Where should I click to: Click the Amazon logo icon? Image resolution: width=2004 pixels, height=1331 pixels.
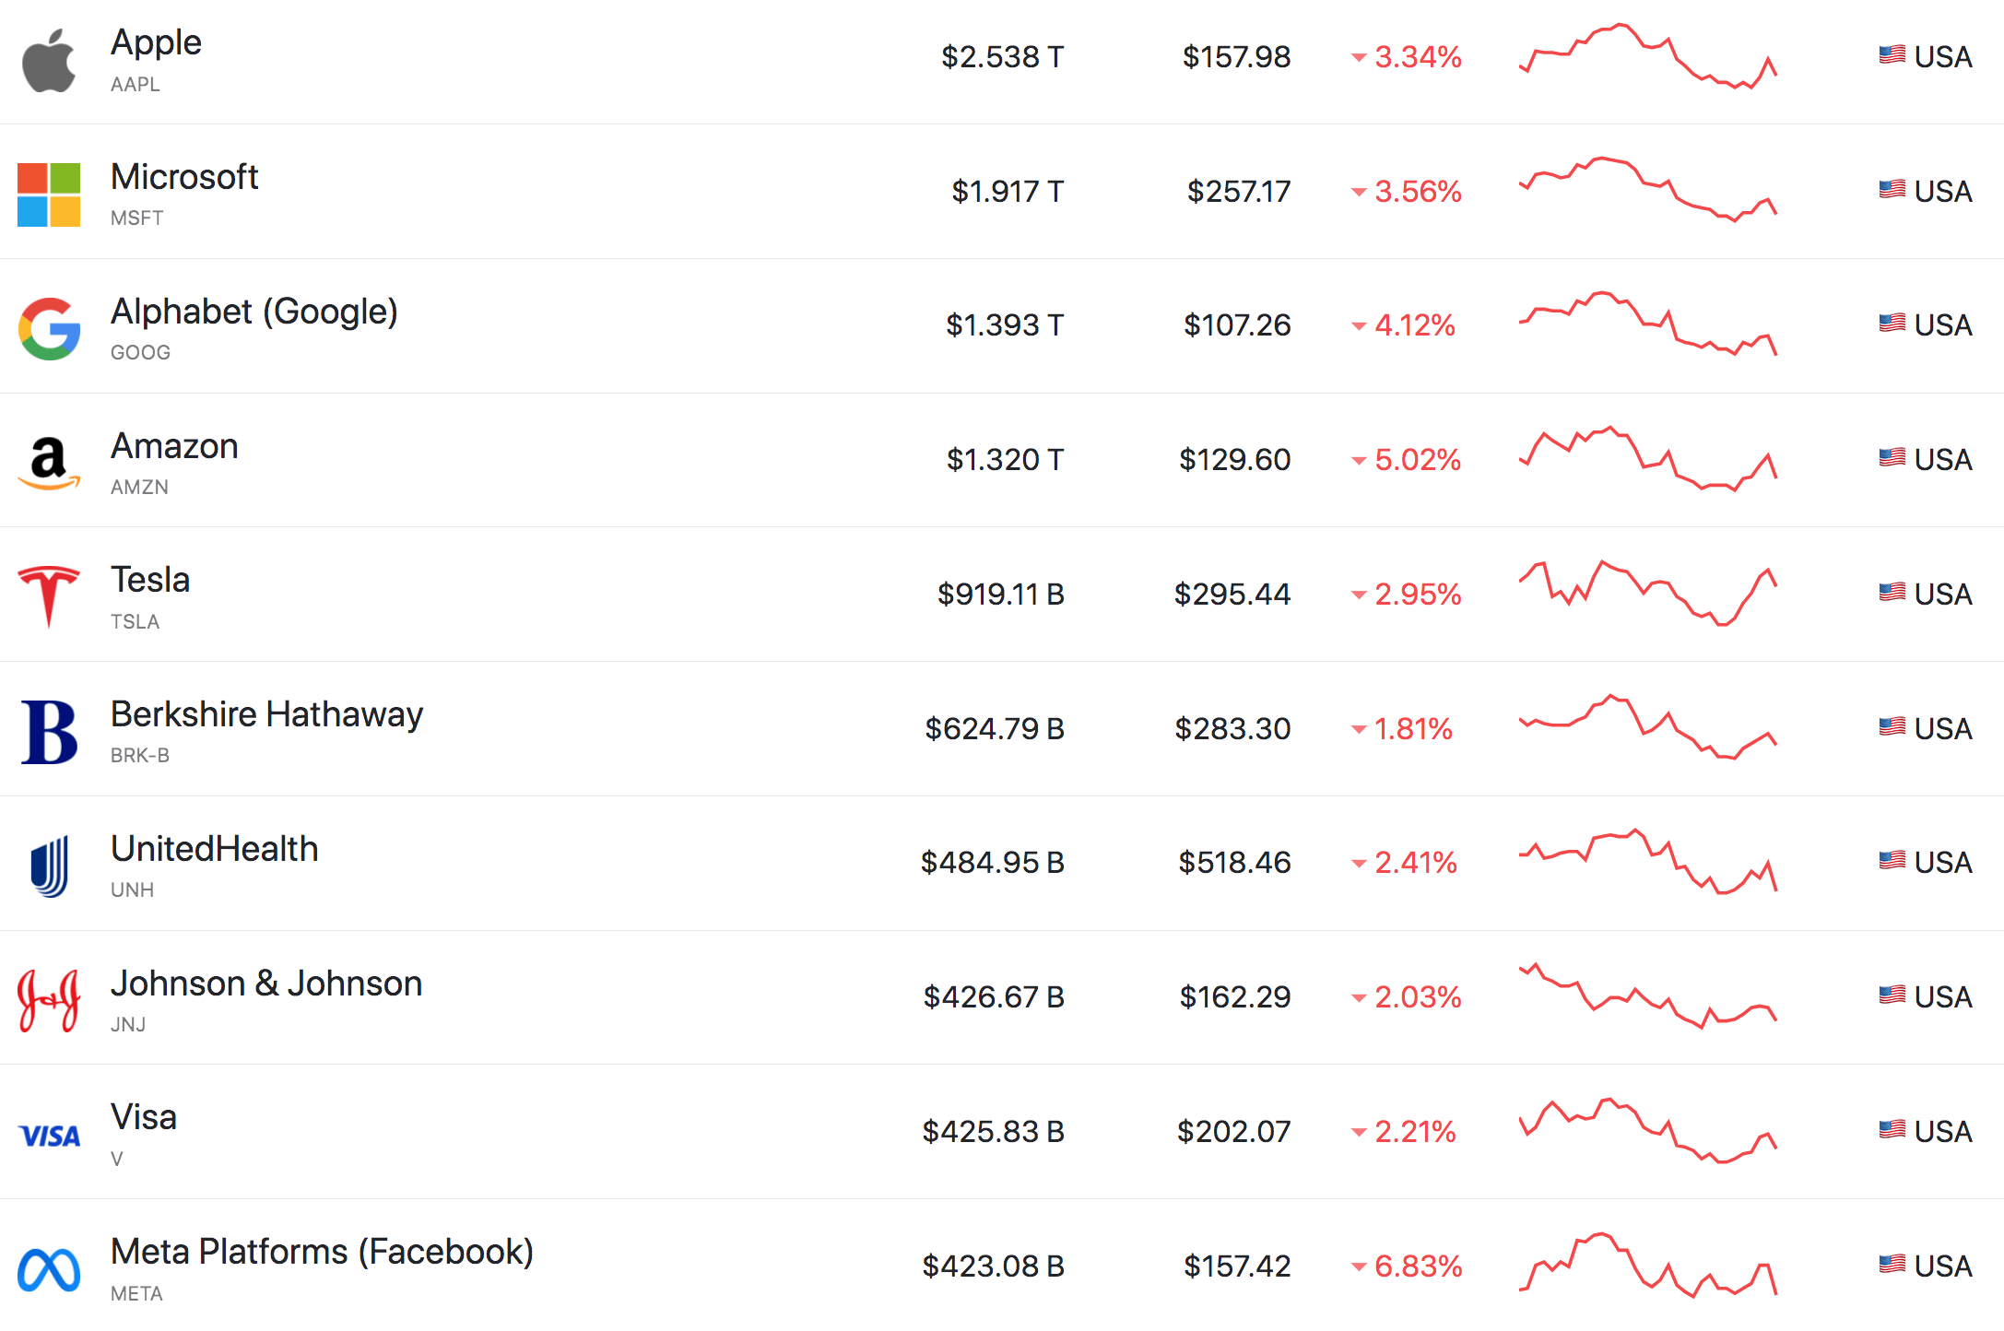49,463
